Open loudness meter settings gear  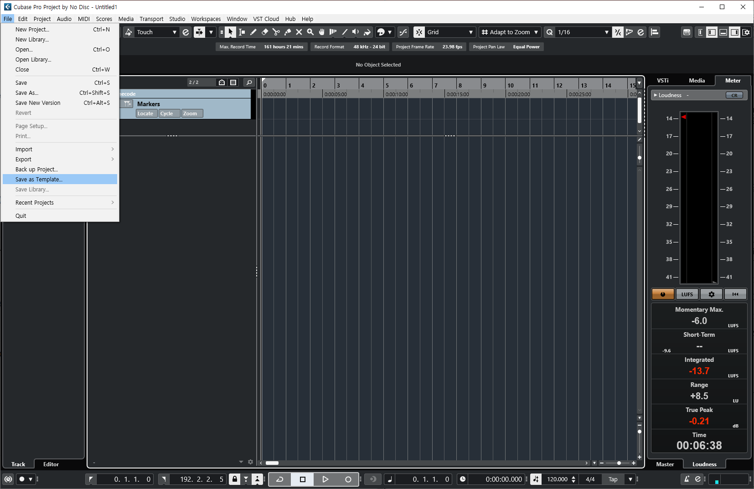[x=711, y=294]
